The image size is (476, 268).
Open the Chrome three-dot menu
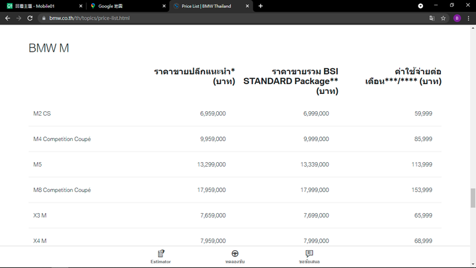469,19
